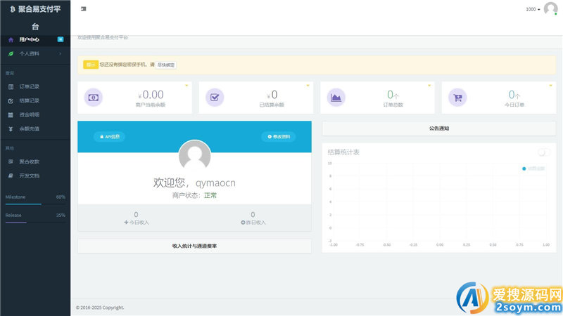Click the blue badge beside 用户中心
This screenshot has width=563, height=316.
pos(61,39)
